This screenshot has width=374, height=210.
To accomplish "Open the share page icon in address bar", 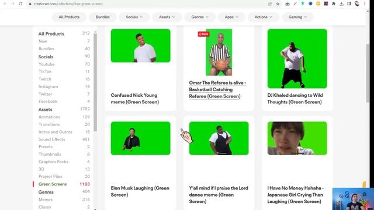I will coord(270,4).
